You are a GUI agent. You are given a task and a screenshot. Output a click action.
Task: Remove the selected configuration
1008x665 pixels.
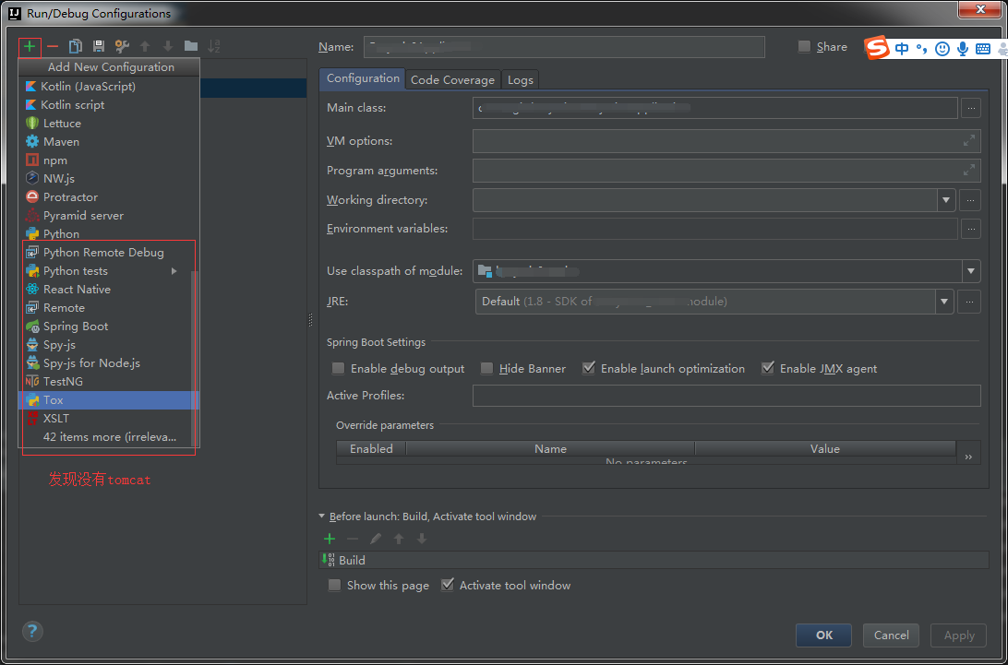click(x=53, y=45)
